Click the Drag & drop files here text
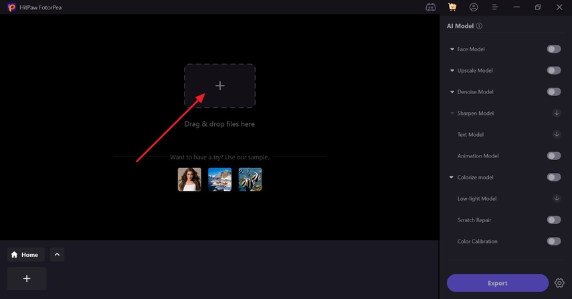This screenshot has width=572, height=299. (x=219, y=124)
